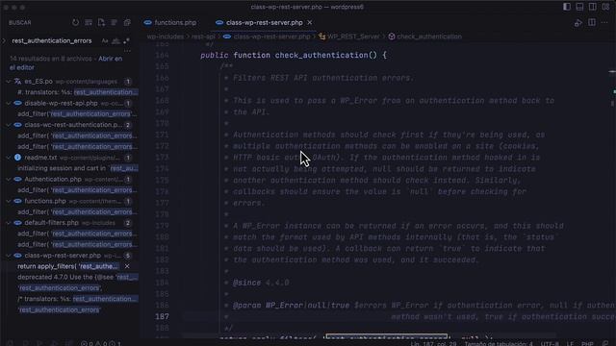
Task: Toggle match case option
Action: coord(105,40)
